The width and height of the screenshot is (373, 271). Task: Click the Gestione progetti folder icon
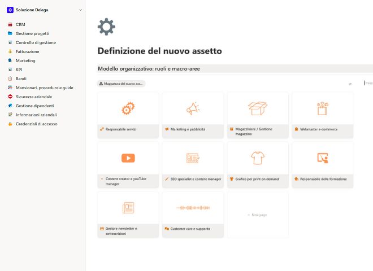click(x=10, y=33)
